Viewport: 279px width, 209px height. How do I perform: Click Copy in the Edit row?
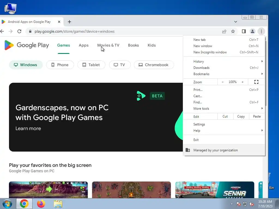(241, 116)
